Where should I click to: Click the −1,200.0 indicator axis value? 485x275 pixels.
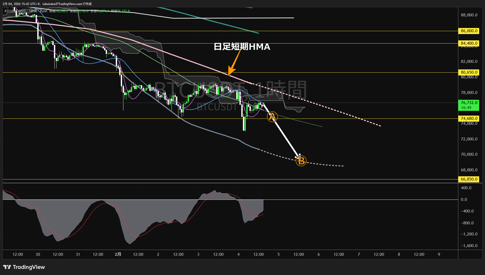(x=469, y=234)
